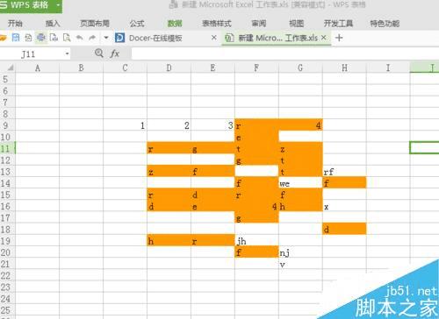The height and width of the screenshot is (319, 439).
Task: Add a new document tab with plus
Action: pyautogui.click(x=339, y=38)
